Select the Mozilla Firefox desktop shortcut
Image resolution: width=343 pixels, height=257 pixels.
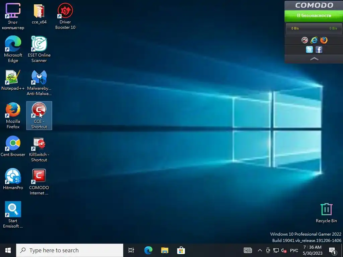13,115
